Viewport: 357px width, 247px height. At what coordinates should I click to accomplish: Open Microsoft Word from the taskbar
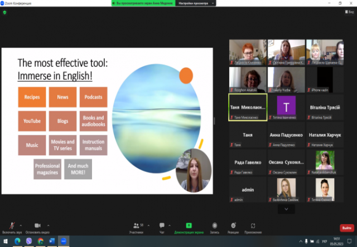coord(52,241)
